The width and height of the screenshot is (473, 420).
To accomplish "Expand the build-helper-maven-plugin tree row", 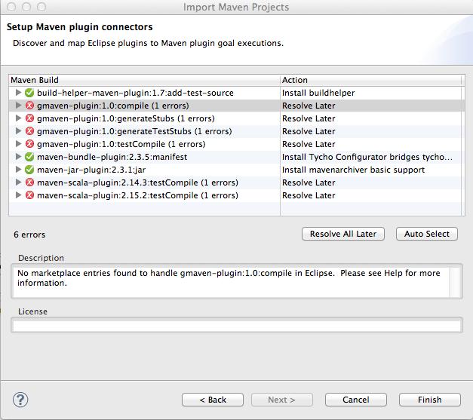I will pyautogui.click(x=18, y=92).
